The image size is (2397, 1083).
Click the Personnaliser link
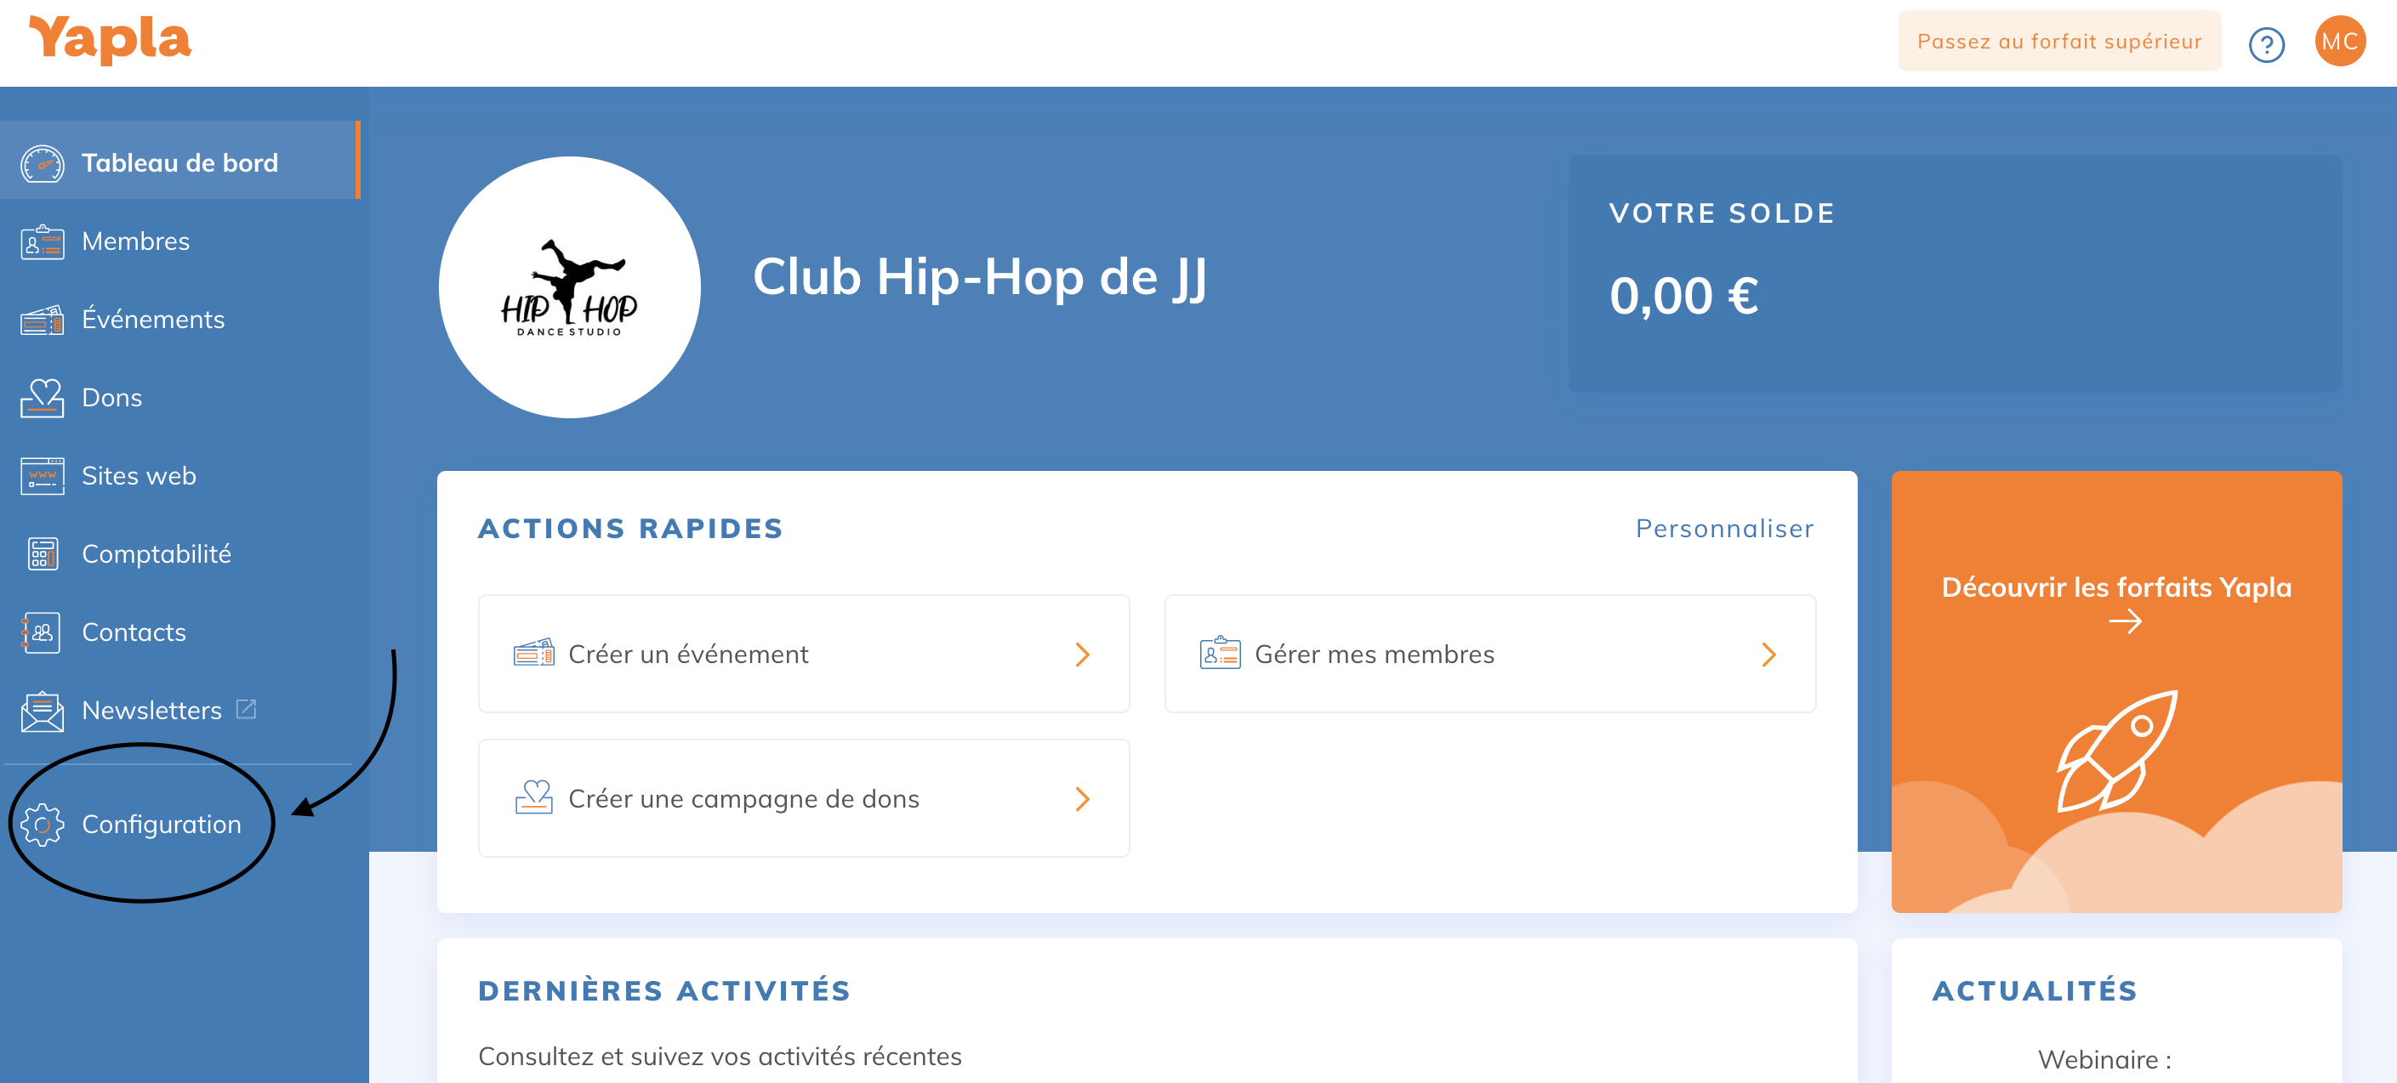click(1724, 528)
